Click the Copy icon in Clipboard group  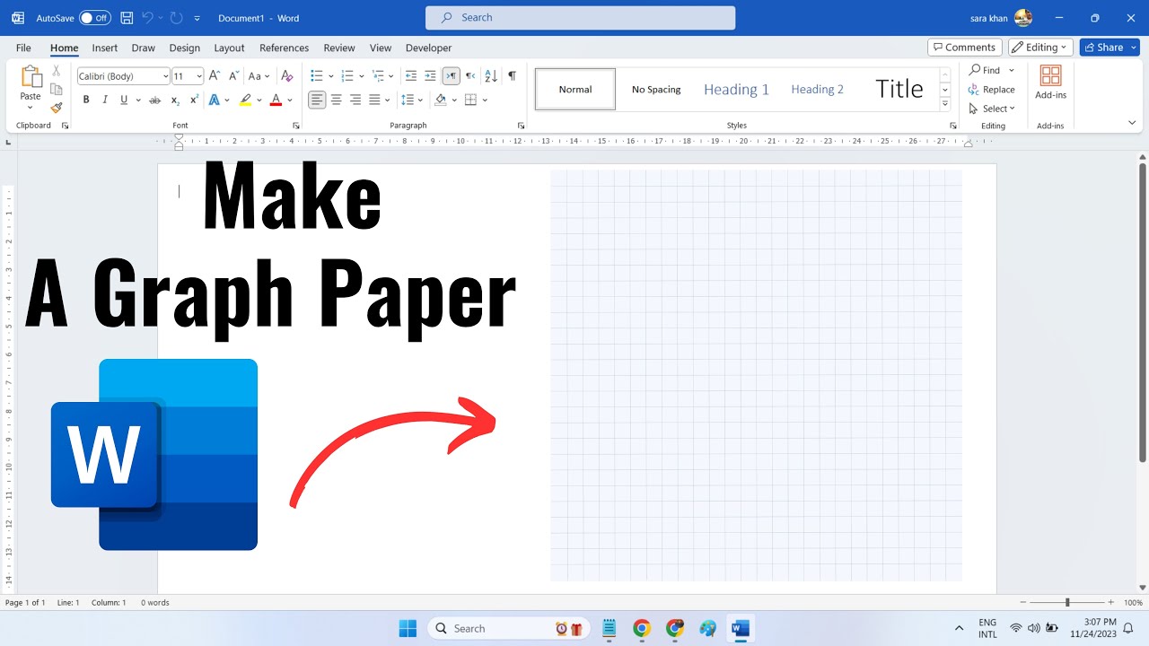(x=57, y=89)
